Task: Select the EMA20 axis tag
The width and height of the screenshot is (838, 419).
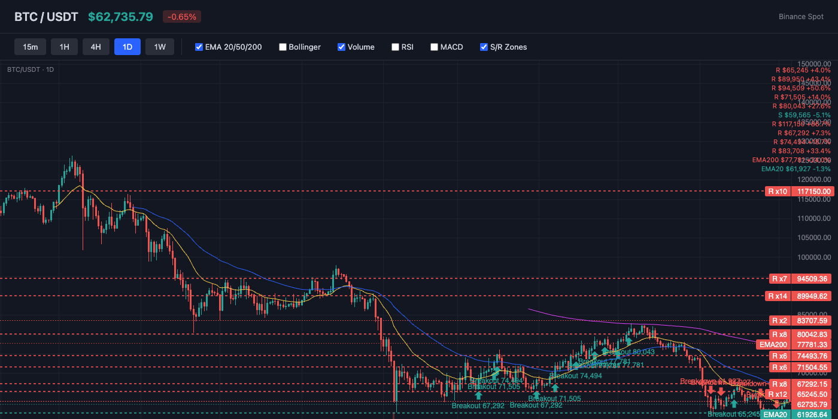Action: [776, 414]
